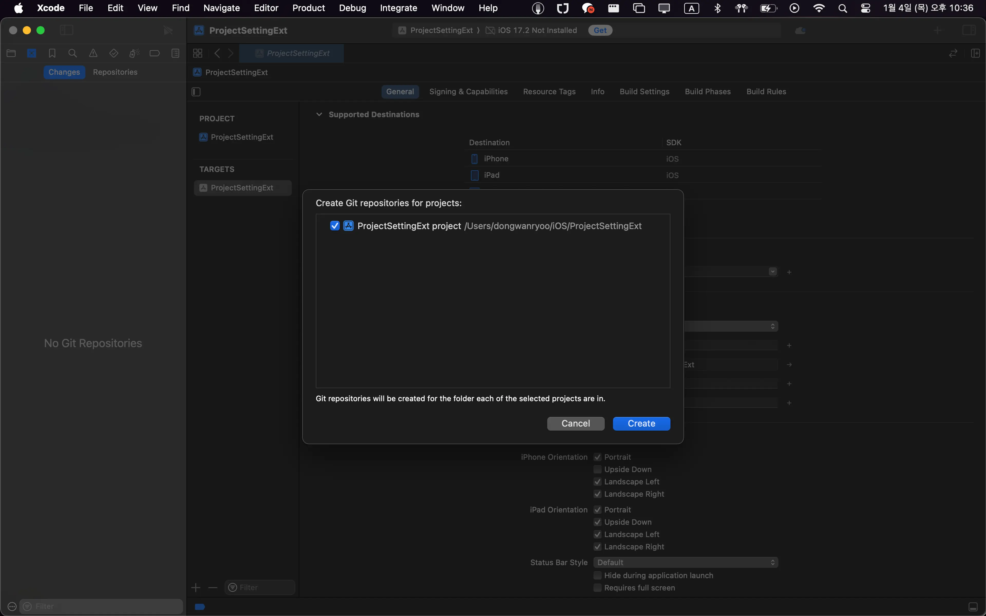The image size is (986, 616).
Task: Select the ProjectSettingExt editor tab
Action: [x=292, y=53]
